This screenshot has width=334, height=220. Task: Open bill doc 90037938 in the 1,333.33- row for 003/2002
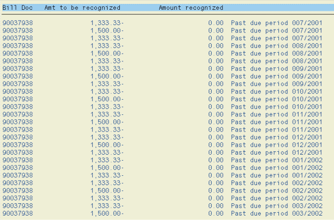tap(18, 206)
